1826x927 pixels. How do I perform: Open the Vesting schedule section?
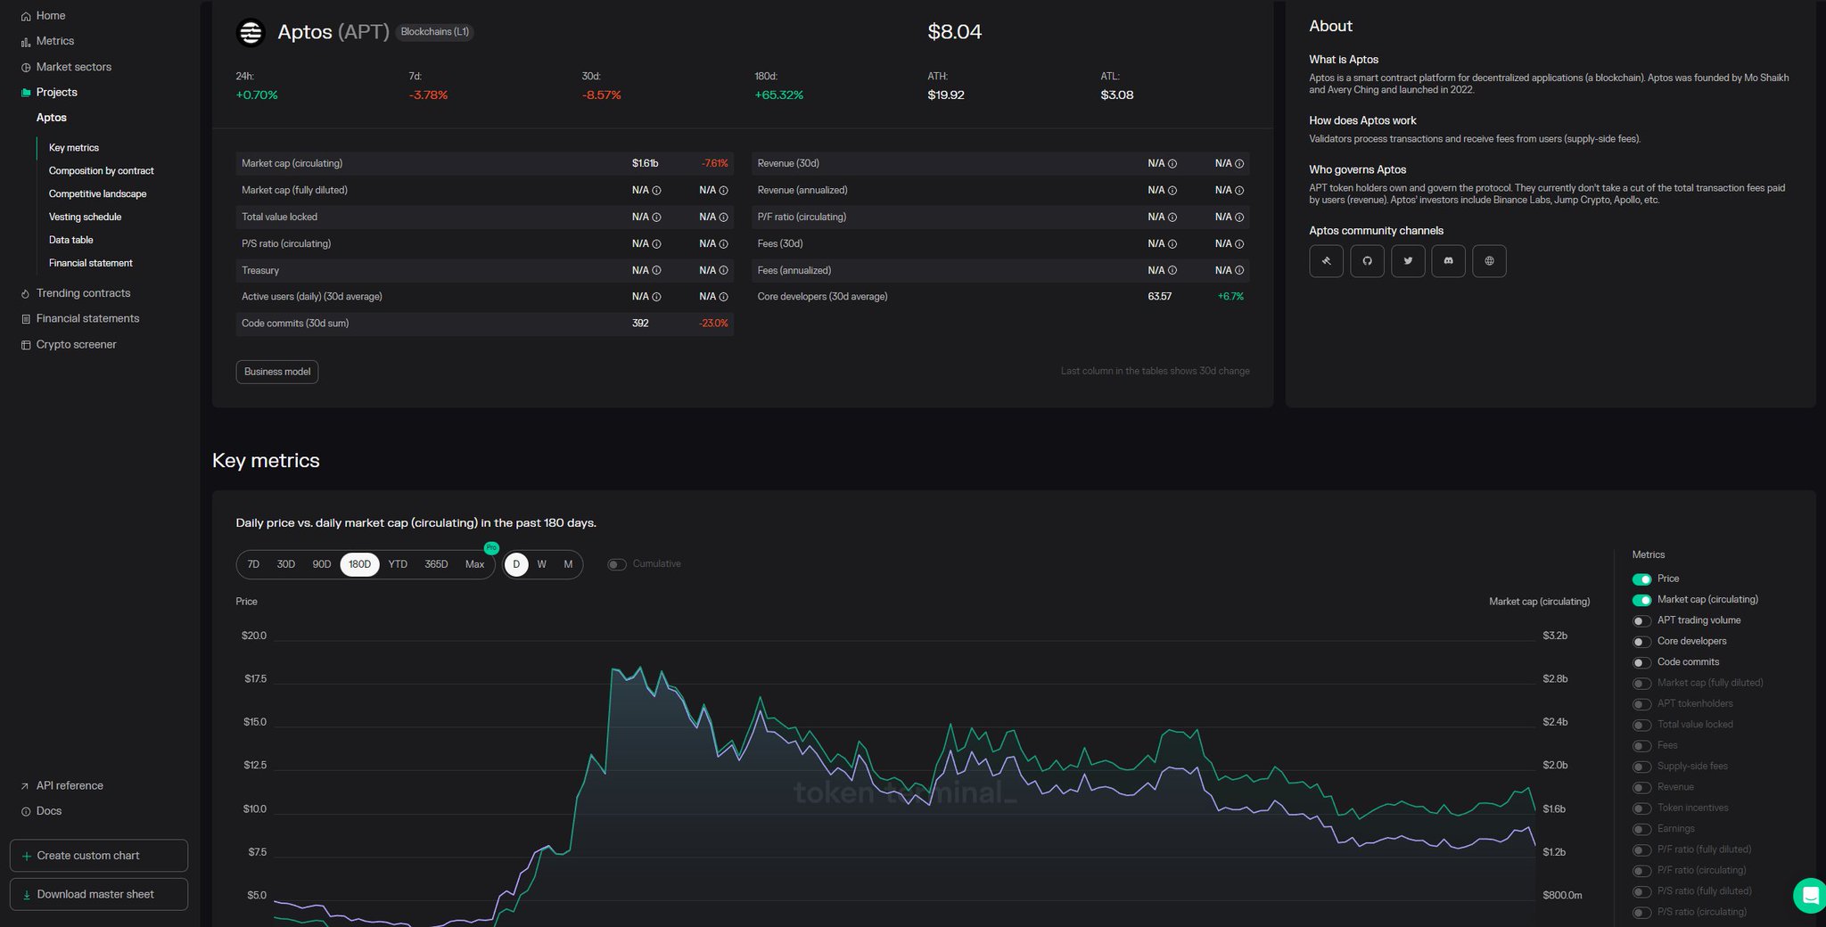point(86,217)
